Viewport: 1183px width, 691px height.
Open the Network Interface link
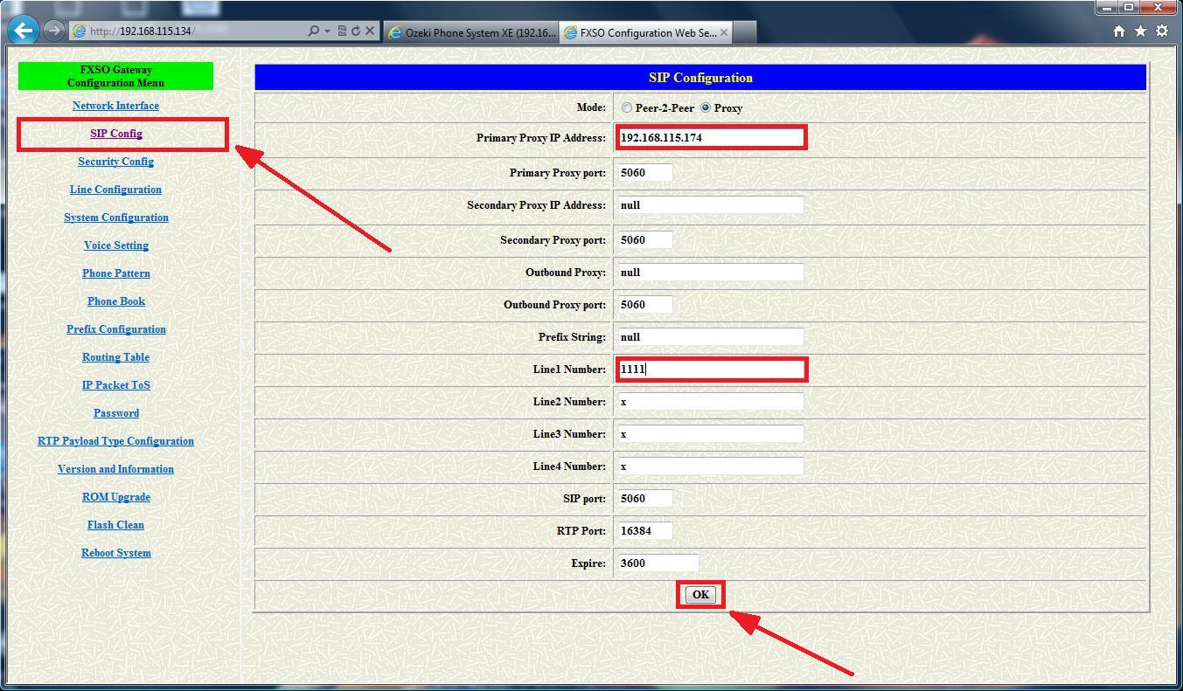115,106
